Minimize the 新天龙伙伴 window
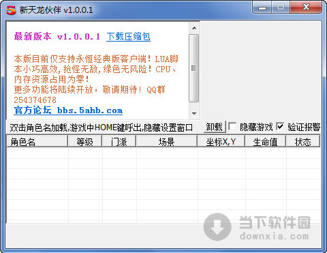The image size is (327, 253). [262, 8]
